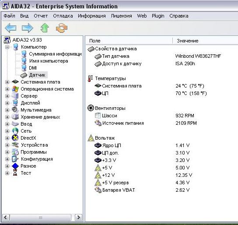The height and width of the screenshot is (225, 238).
Task: Click the blue diamond Разное icon
Action: 15,166
